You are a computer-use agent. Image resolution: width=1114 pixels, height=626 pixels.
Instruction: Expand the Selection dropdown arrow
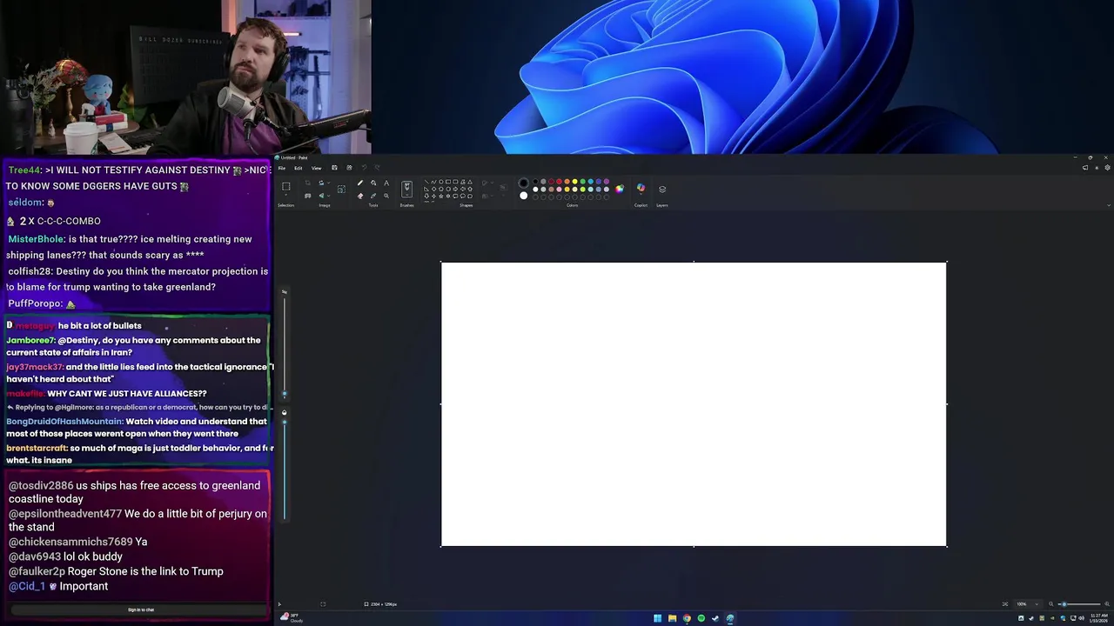click(x=286, y=195)
